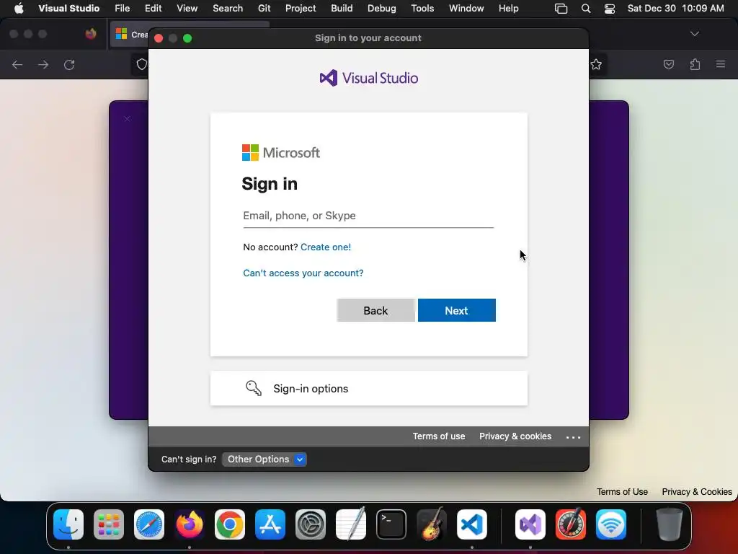738x554 pixels.
Task: Close the purple panel with X icon
Action: [127, 119]
